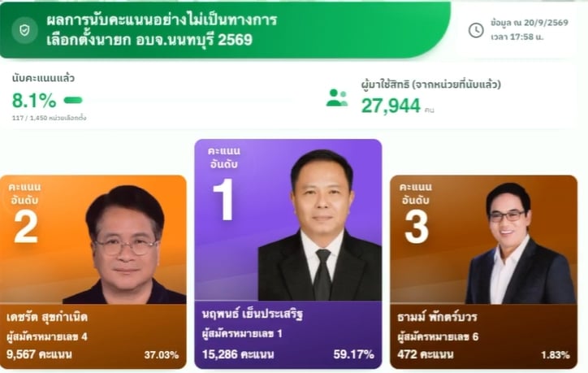
Task: Click candidate name ธามม์ พักตร์บวร
Action: click(x=437, y=317)
